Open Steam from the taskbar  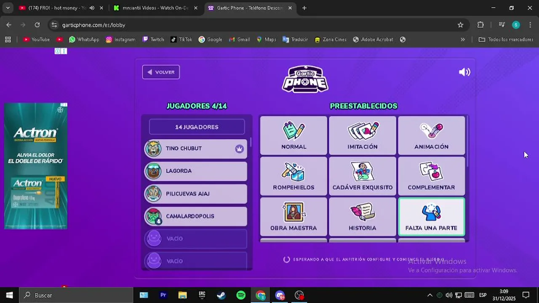pyautogui.click(x=221, y=295)
